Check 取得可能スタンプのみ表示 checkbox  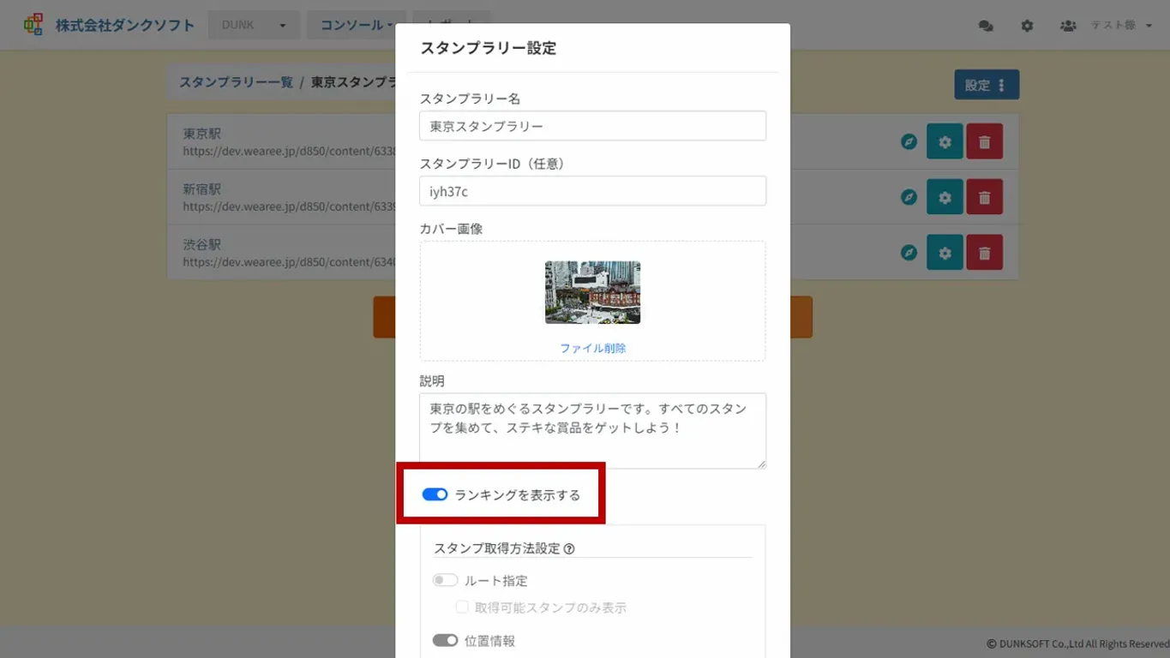(462, 607)
